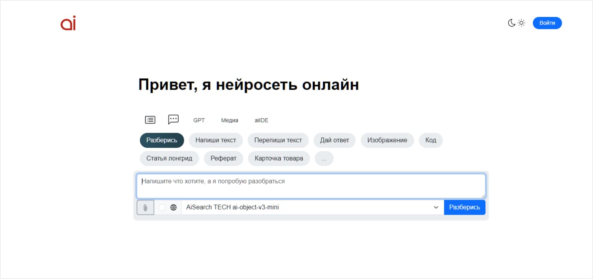Click the dropdown chevron beside the model name
This screenshot has width=593, height=279.
point(436,207)
